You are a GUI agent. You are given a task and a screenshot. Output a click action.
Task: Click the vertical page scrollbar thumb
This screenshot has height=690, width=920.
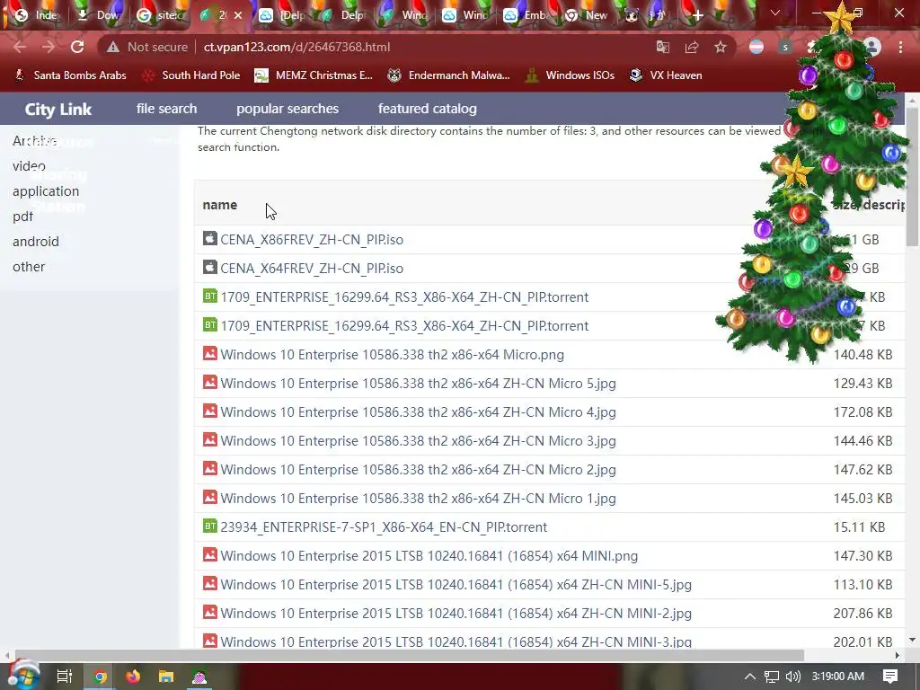point(912,176)
